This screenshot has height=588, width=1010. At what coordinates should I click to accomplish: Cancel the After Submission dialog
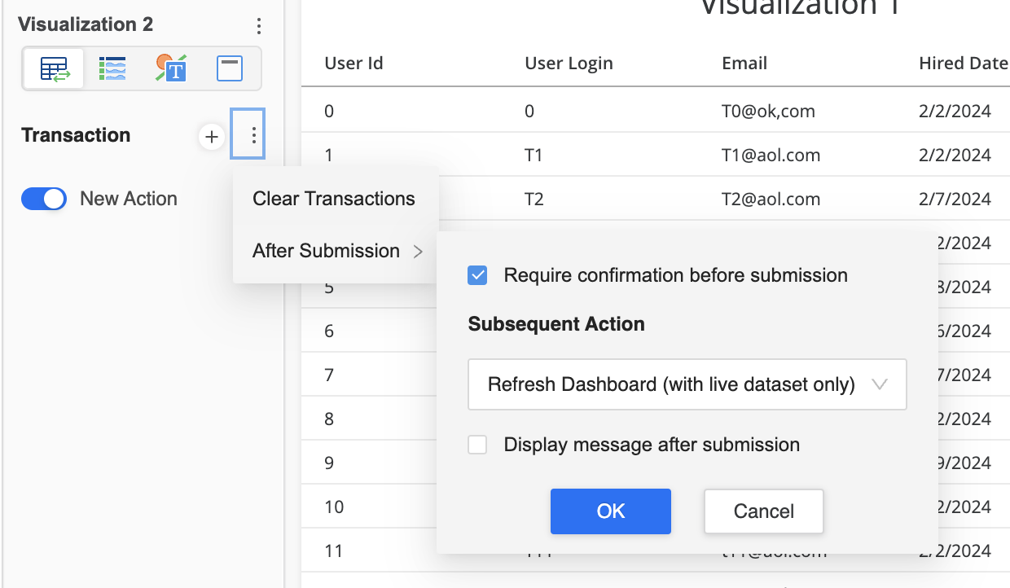pos(763,511)
